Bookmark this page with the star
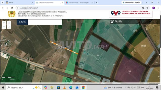 [147, 8]
